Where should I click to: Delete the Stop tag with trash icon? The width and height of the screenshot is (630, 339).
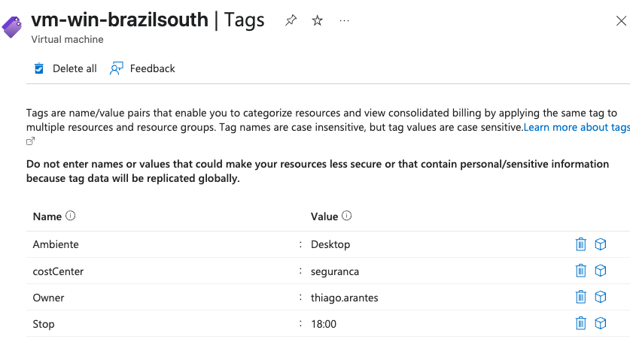pos(580,323)
